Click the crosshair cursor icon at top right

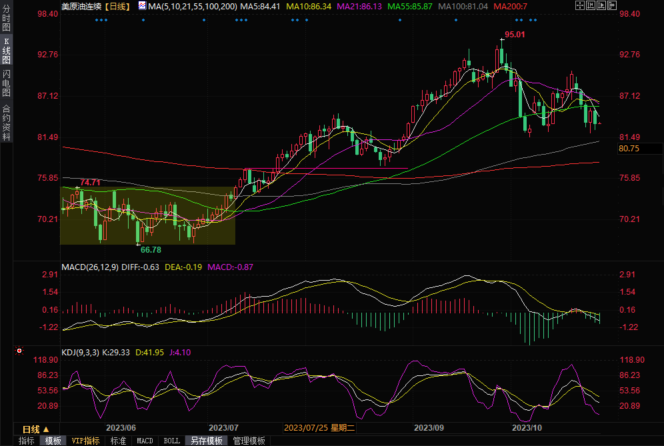click(580, 5)
